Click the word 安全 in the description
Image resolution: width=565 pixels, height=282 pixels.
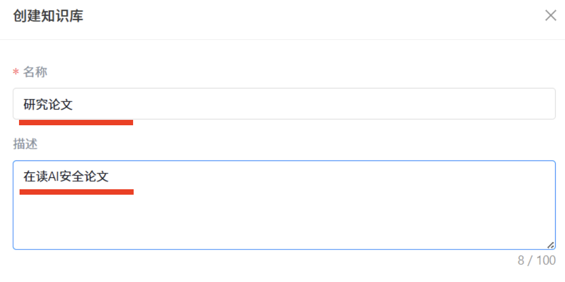coord(72,176)
